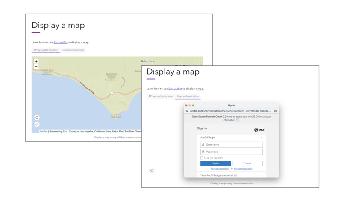This screenshot has height=198, width=353.
Task: Zoom in with the map plus button
Action: point(36,61)
